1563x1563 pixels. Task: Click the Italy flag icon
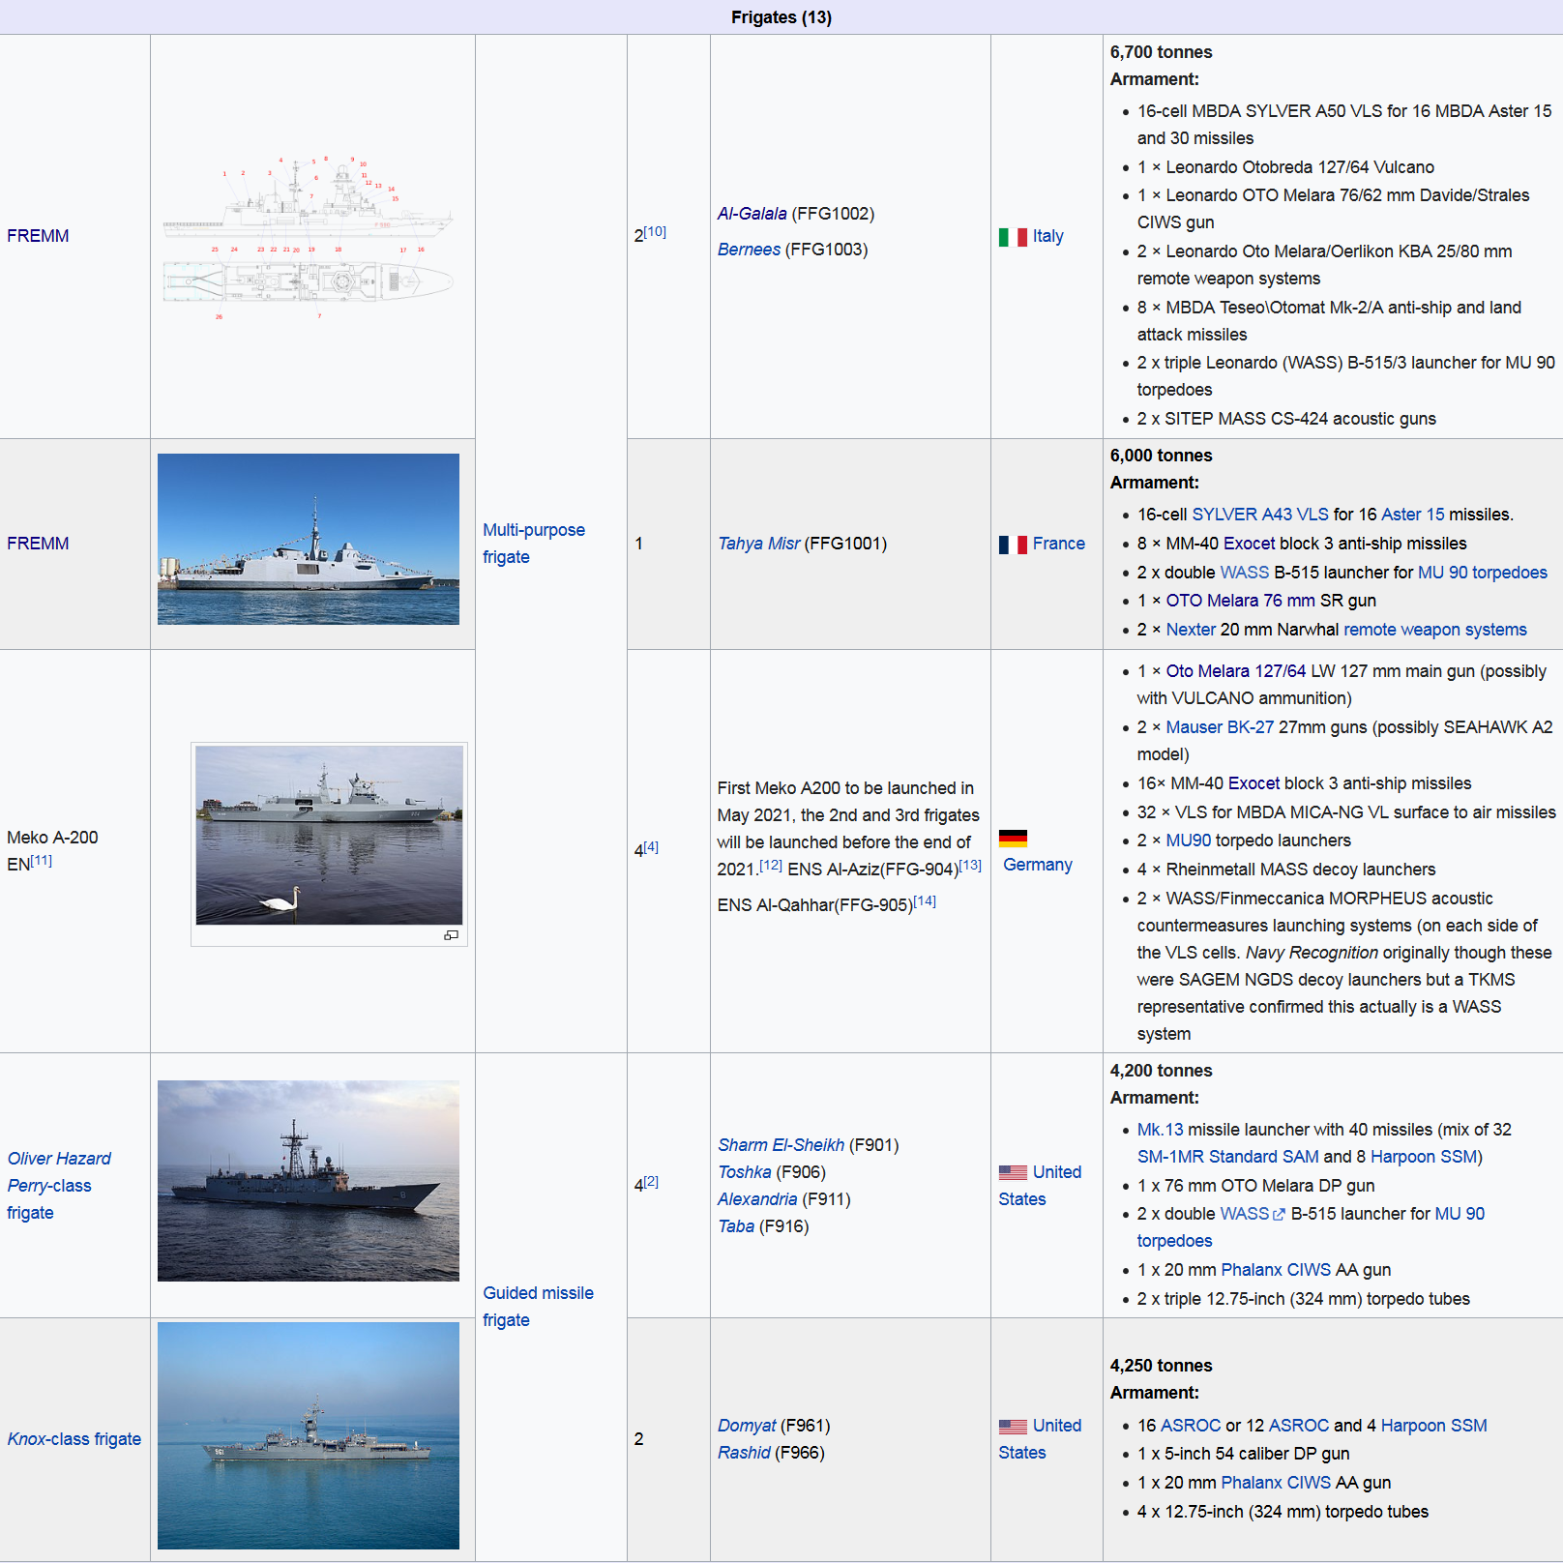pyautogui.click(x=1013, y=237)
